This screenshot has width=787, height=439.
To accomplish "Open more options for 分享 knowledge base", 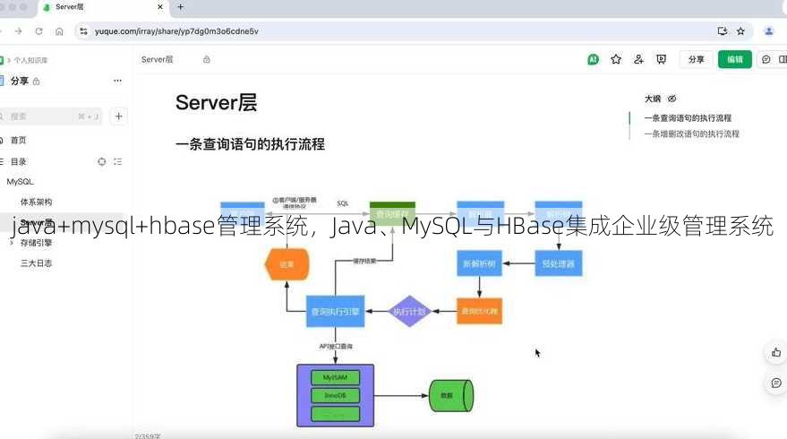I will 117,81.
